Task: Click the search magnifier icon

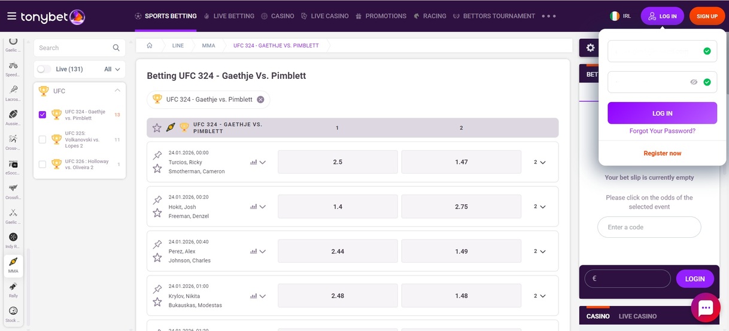Action: tap(116, 48)
